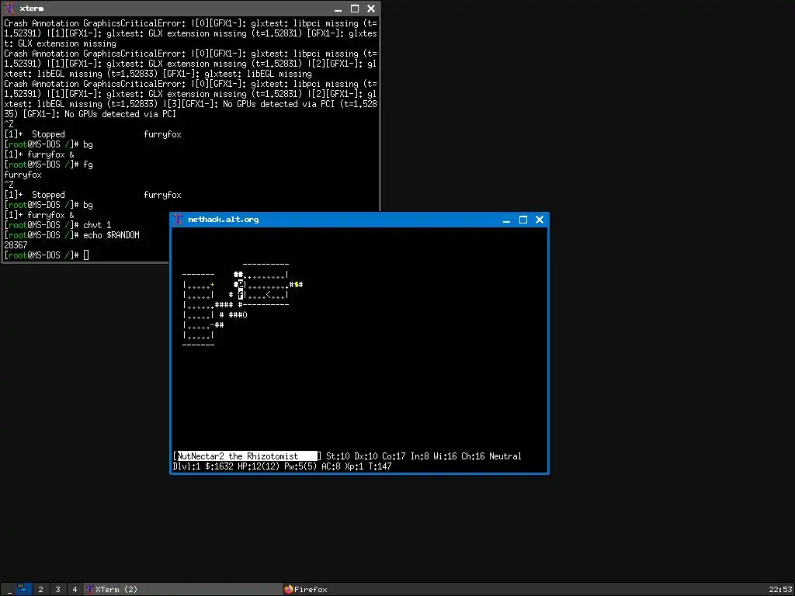The height and width of the screenshot is (596, 795).
Task: Close the xterm window
Action: 371,9
